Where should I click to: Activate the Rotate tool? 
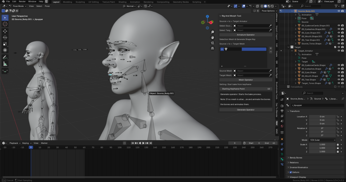(x=5, y=38)
